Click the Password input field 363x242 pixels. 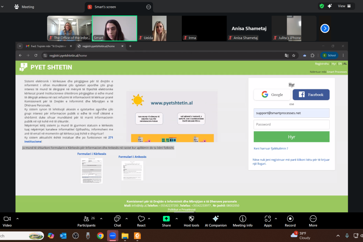[291, 124]
